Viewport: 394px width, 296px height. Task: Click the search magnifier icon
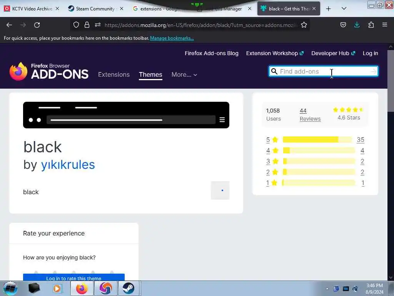[274, 71]
